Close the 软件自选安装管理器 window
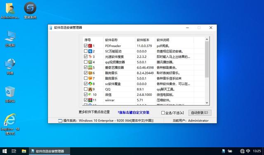The width and height of the screenshot is (264, 155). coord(211,28)
